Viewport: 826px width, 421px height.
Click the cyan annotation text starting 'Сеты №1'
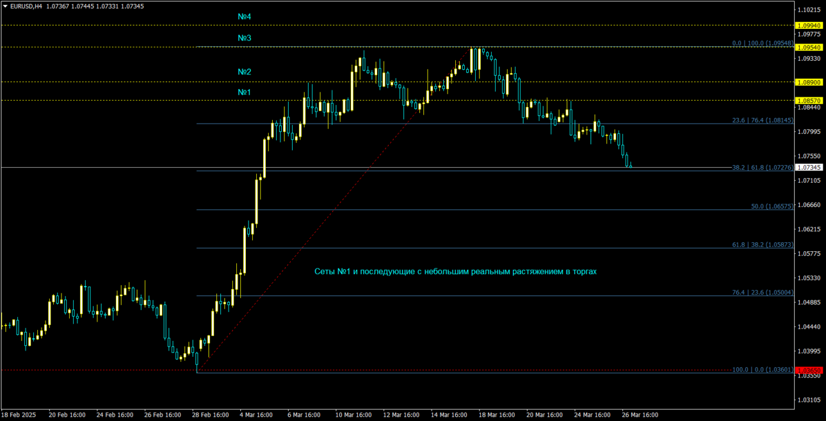pos(455,272)
